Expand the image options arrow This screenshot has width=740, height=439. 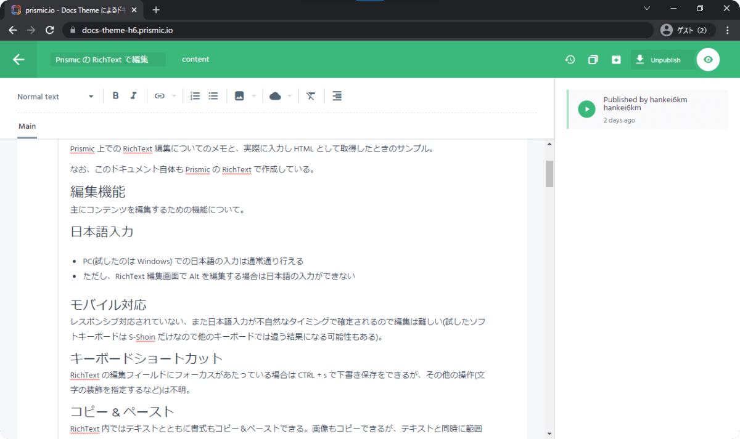(x=253, y=96)
